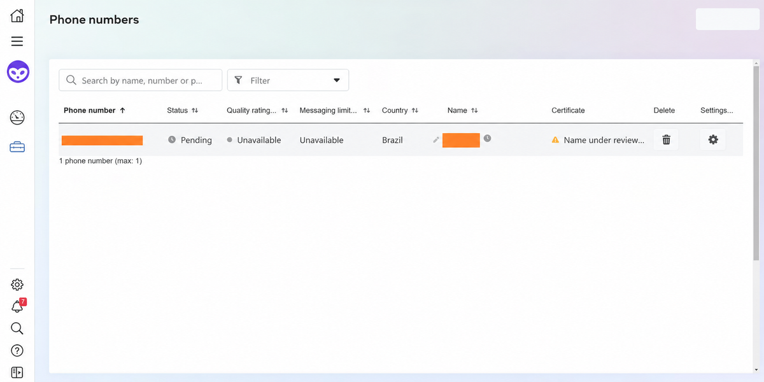Viewport: 764px width, 382px height.
Task: Sort by Phone number column
Action: tap(94, 110)
